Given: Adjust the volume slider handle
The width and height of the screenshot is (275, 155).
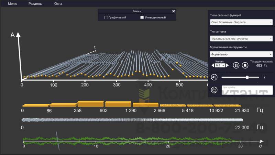Looking at the screenshot, I should (247, 77).
